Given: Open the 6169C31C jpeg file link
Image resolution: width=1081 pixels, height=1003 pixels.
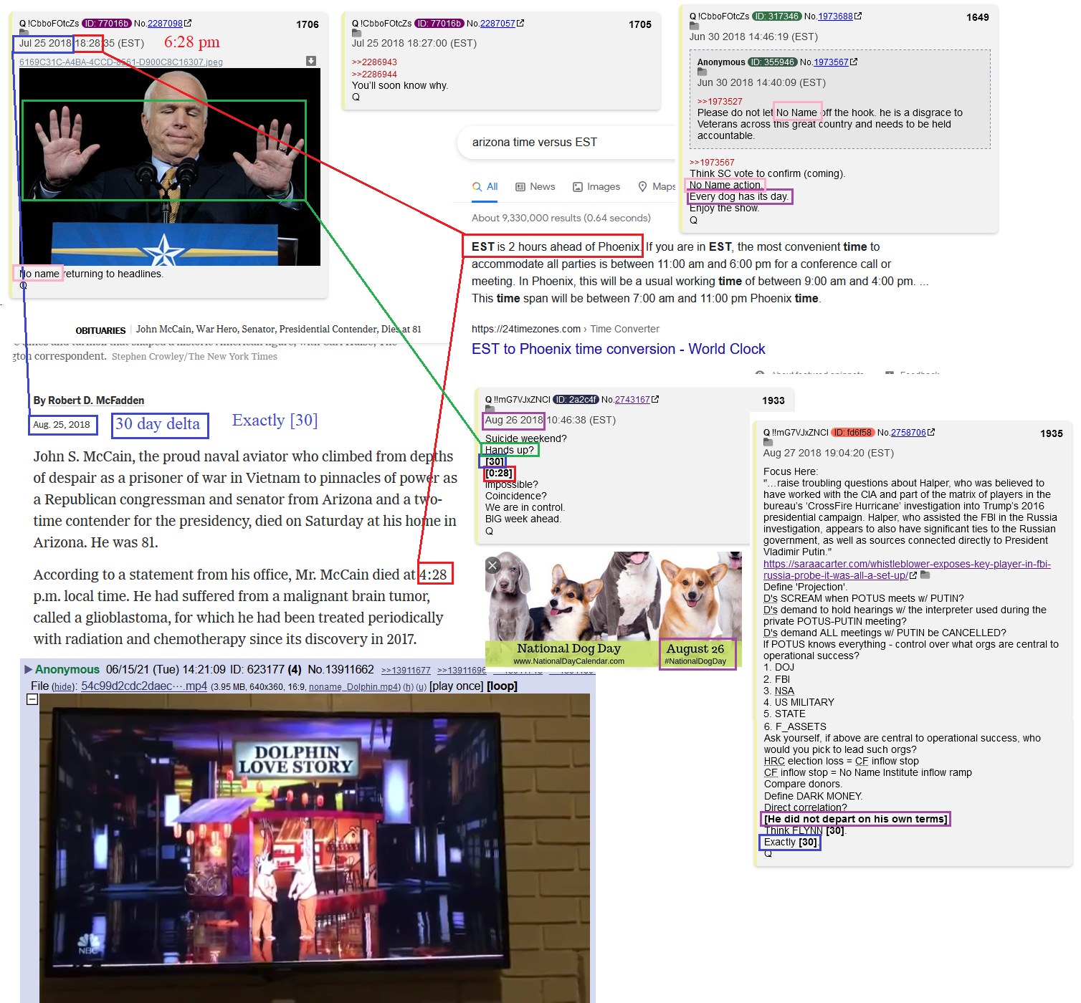Looking at the screenshot, I should click(121, 62).
